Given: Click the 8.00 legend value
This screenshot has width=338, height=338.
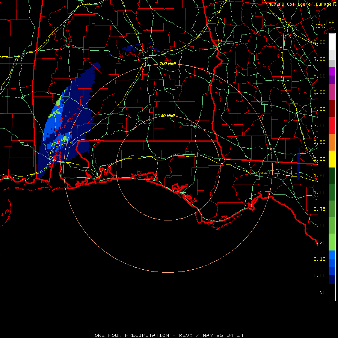Looking at the screenshot, I should pos(320,42).
